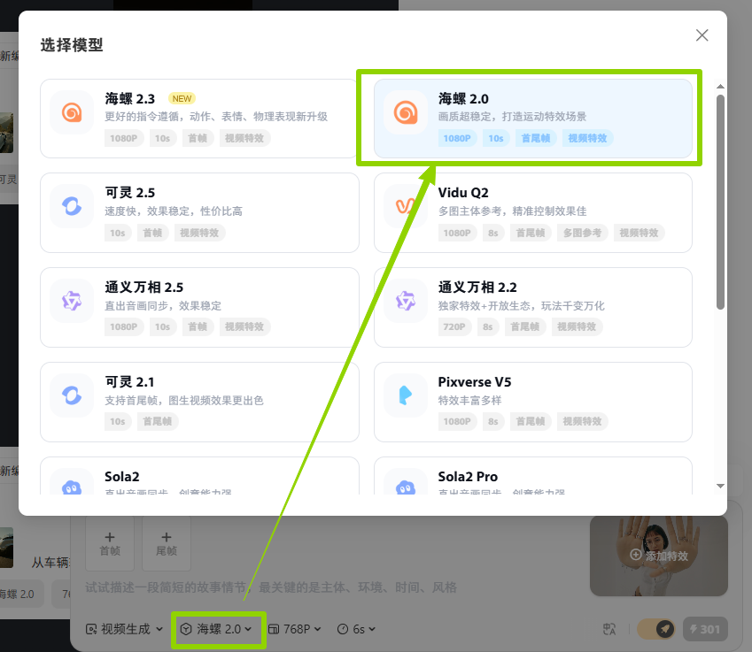The height and width of the screenshot is (652, 752).
Task: Click the 尾帧 add frame button
Action: 167,542
